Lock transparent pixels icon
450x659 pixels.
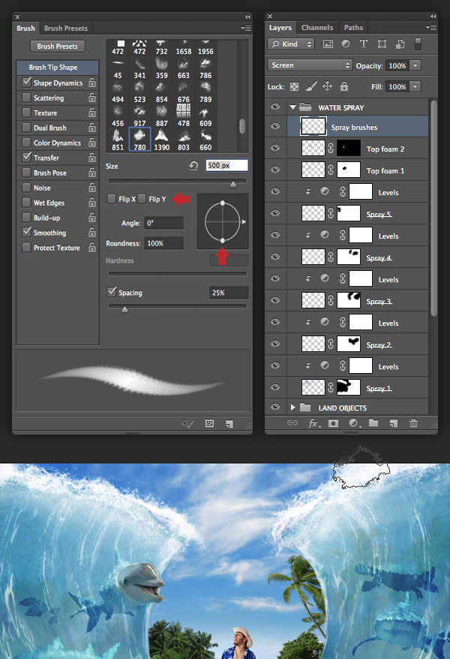pyautogui.click(x=295, y=86)
